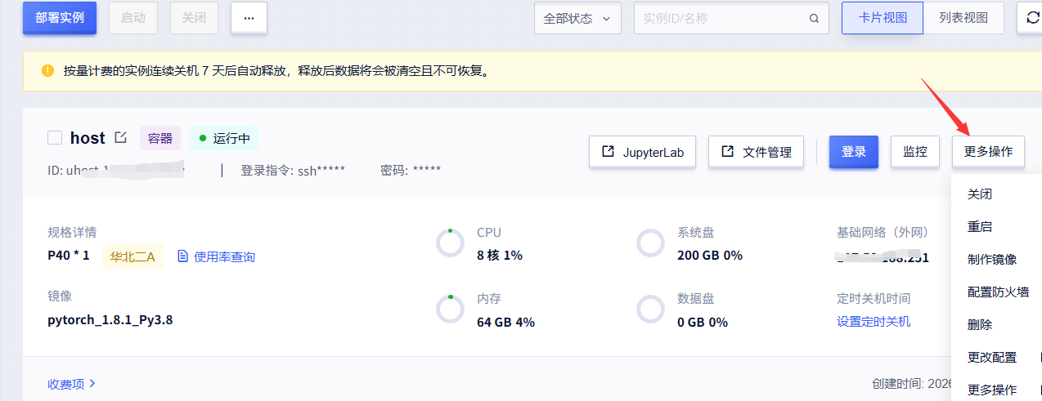The width and height of the screenshot is (1042, 401).
Task: Click the three-dots more button in toolbar
Action: pyautogui.click(x=249, y=18)
